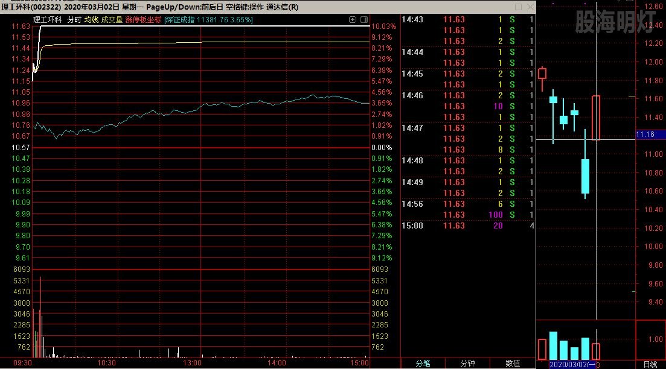The image size is (666, 369).
Task: Toggle the 涨停板坐标 coordinate option
Action: (144, 20)
